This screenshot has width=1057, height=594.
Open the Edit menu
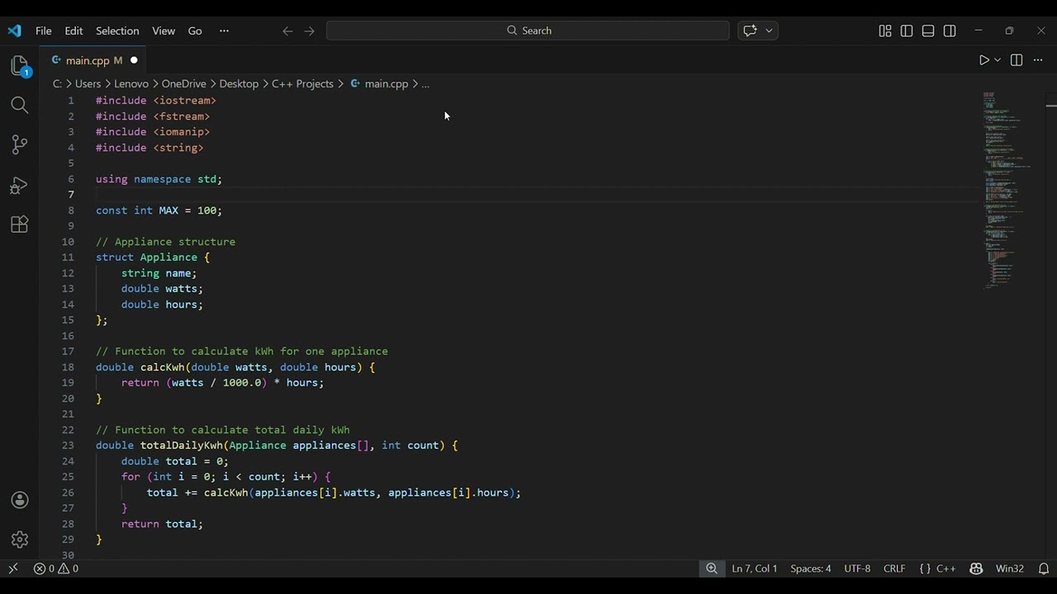pyautogui.click(x=73, y=31)
